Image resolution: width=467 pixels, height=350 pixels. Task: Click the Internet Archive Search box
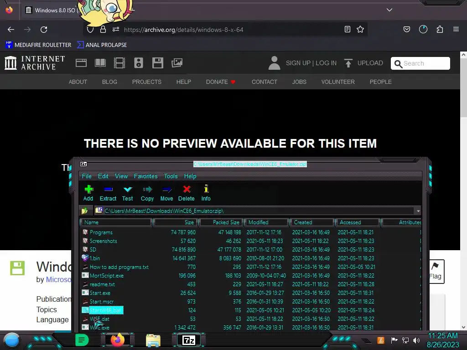pos(420,63)
